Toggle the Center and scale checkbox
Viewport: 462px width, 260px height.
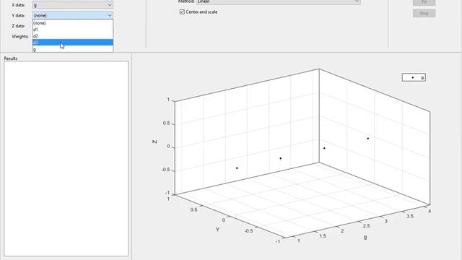182,12
